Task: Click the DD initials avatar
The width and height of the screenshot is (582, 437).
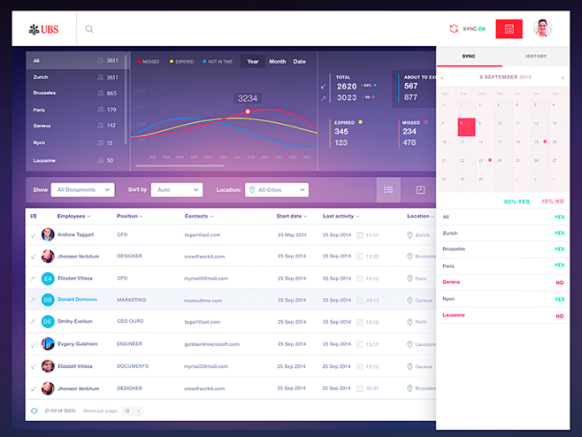Action: click(x=48, y=300)
